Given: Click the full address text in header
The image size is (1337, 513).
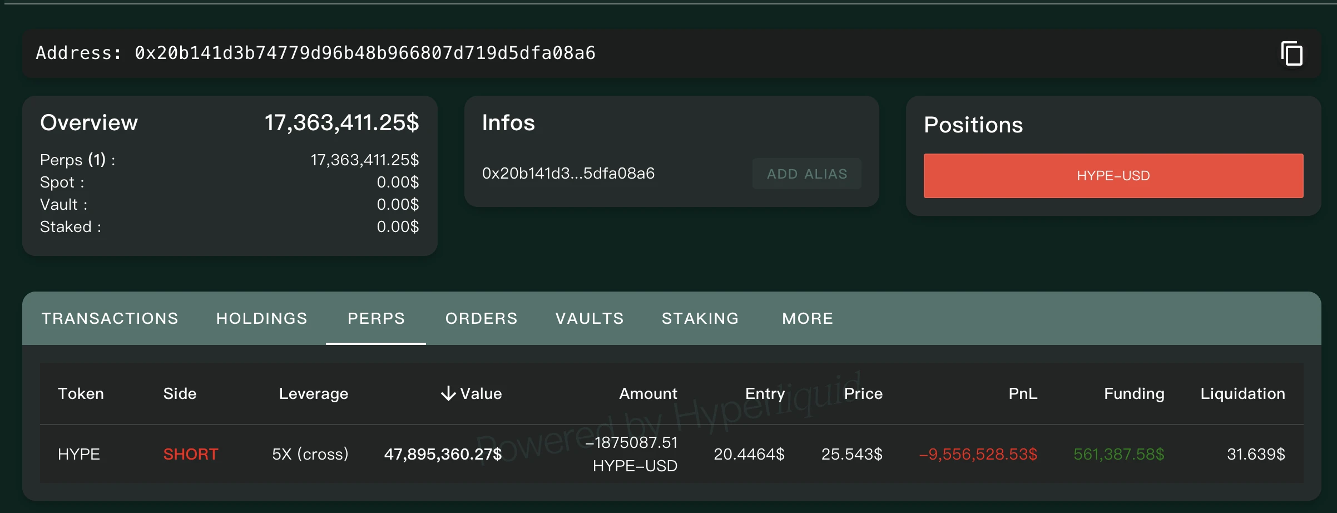Looking at the screenshot, I should [365, 53].
